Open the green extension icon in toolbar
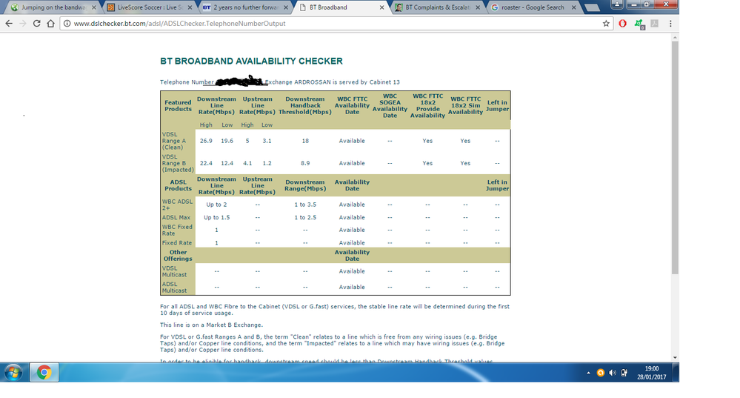The width and height of the screenshot is (740, 398). [639, 24]
